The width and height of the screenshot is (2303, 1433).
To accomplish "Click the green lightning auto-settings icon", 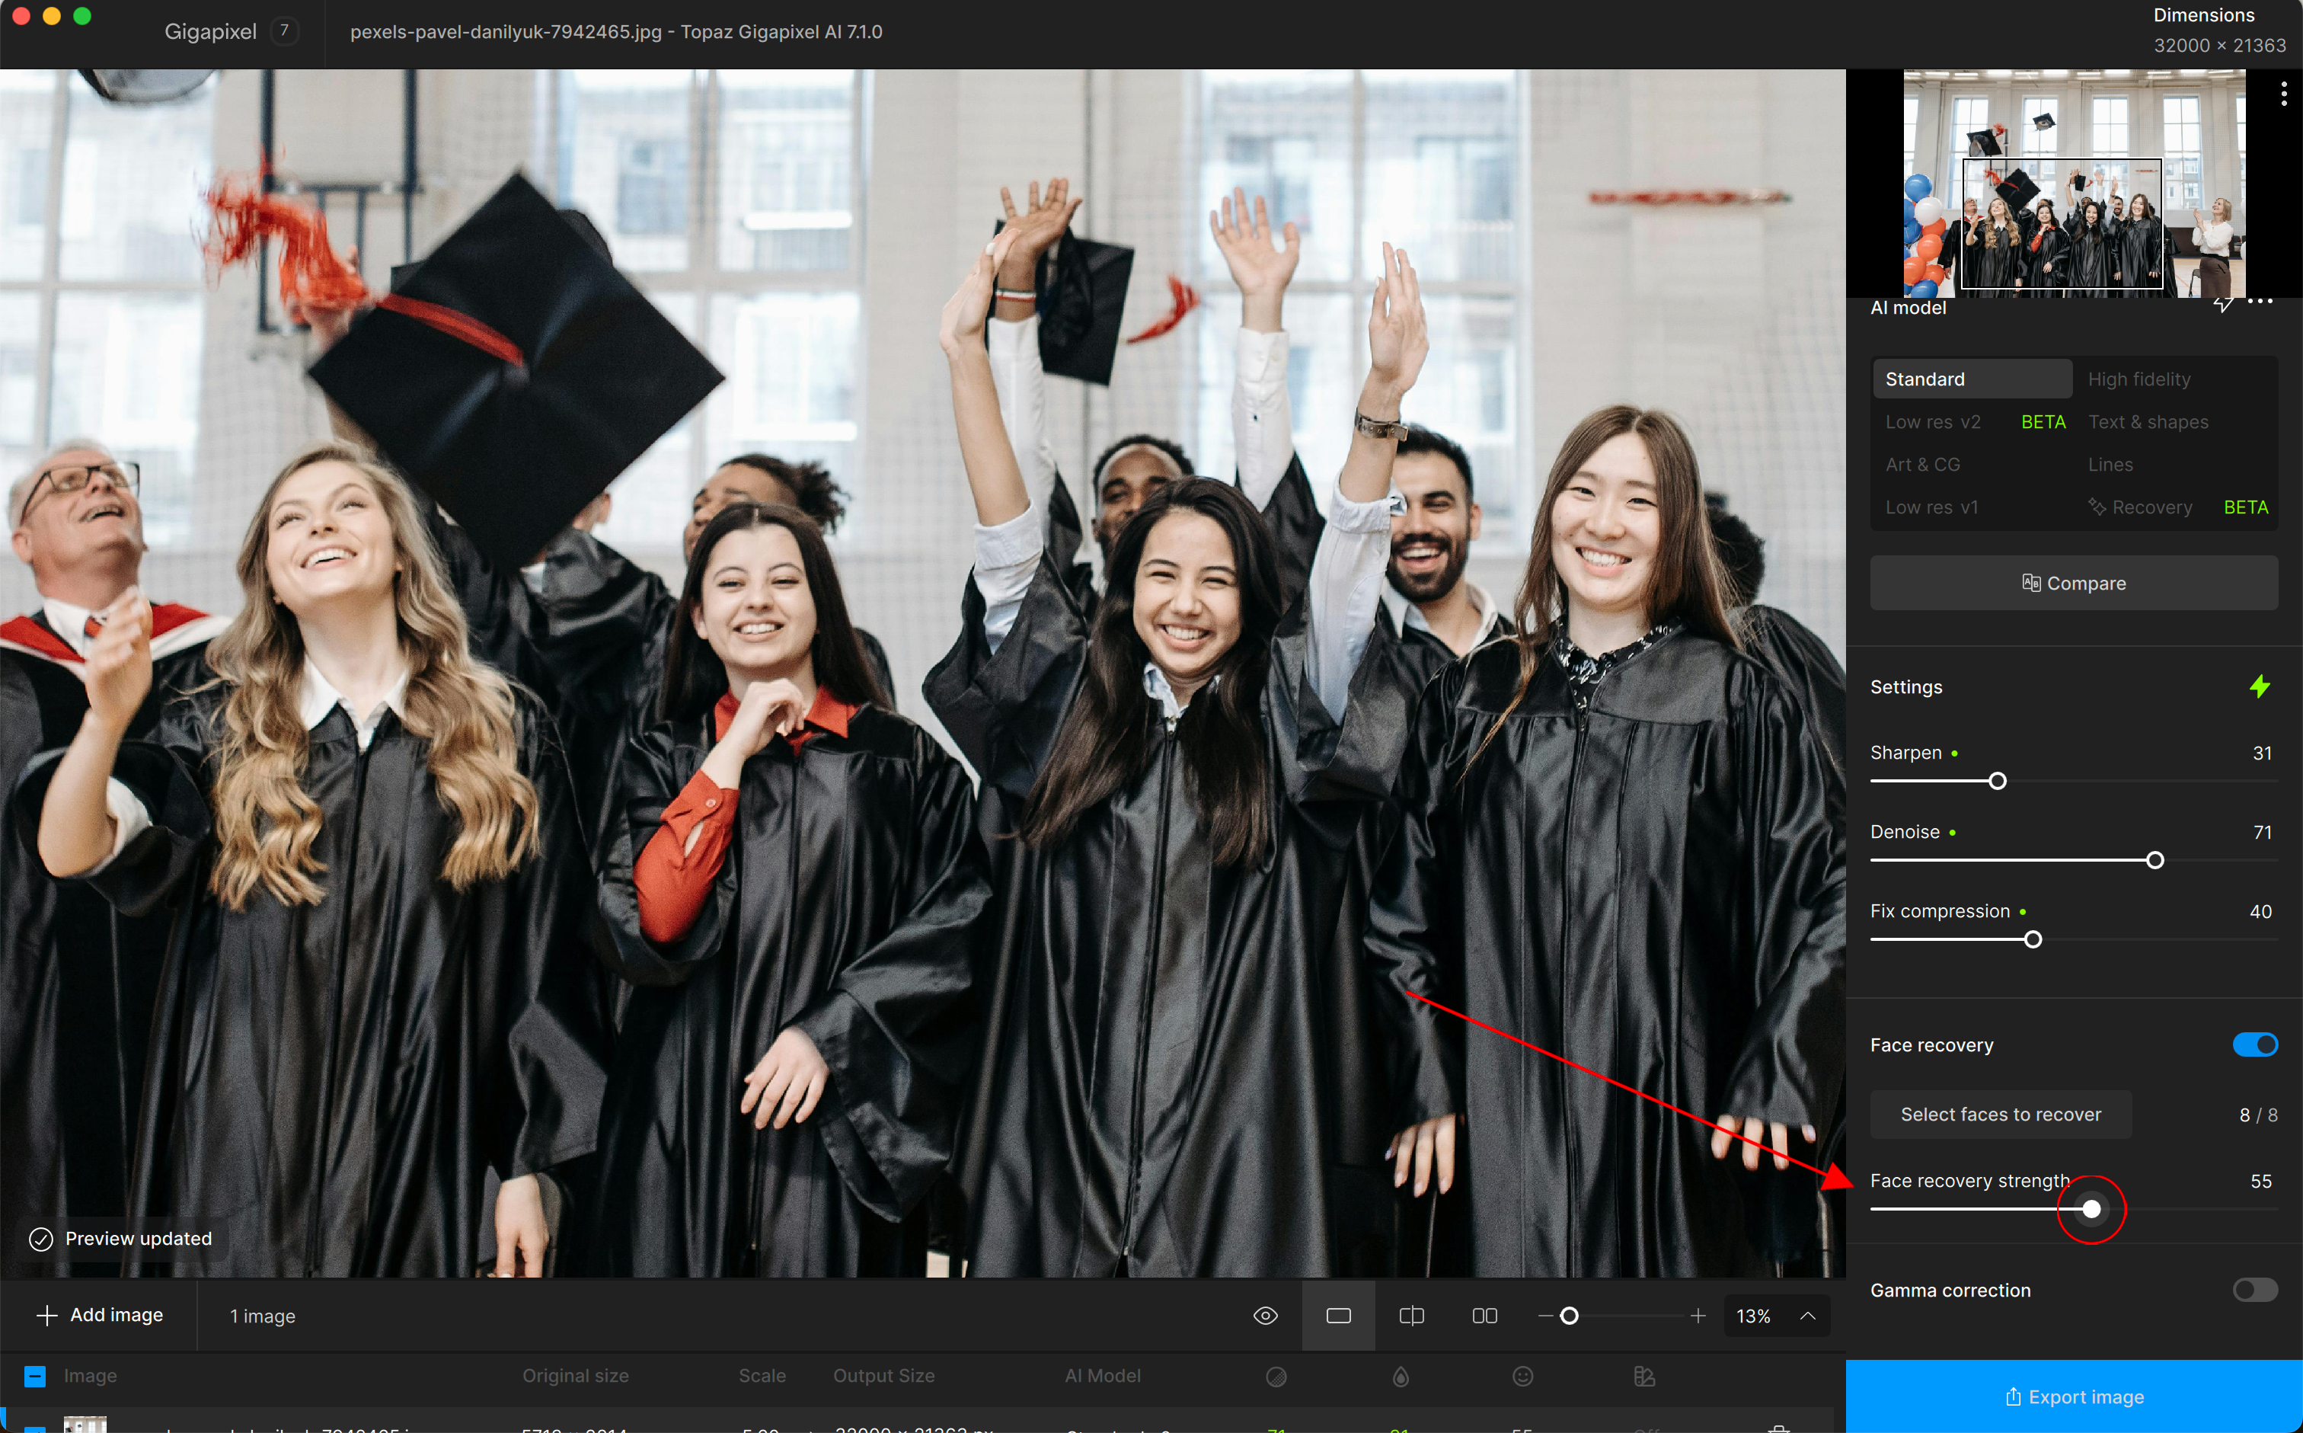I will point(2260,686).
